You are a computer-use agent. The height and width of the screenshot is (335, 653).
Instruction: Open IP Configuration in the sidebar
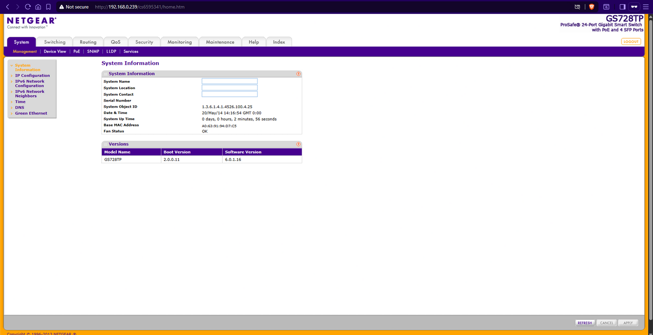[33, 76]
